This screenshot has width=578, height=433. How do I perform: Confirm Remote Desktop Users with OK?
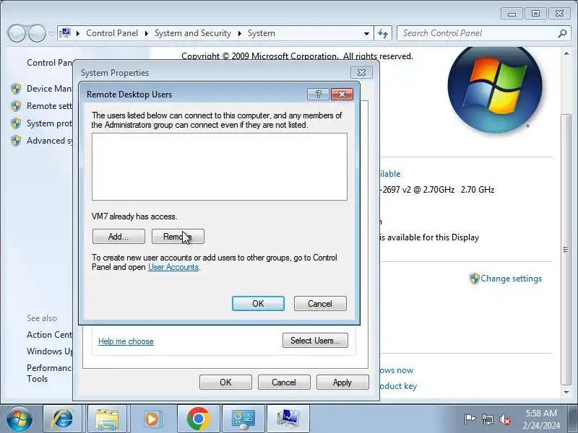258,303
